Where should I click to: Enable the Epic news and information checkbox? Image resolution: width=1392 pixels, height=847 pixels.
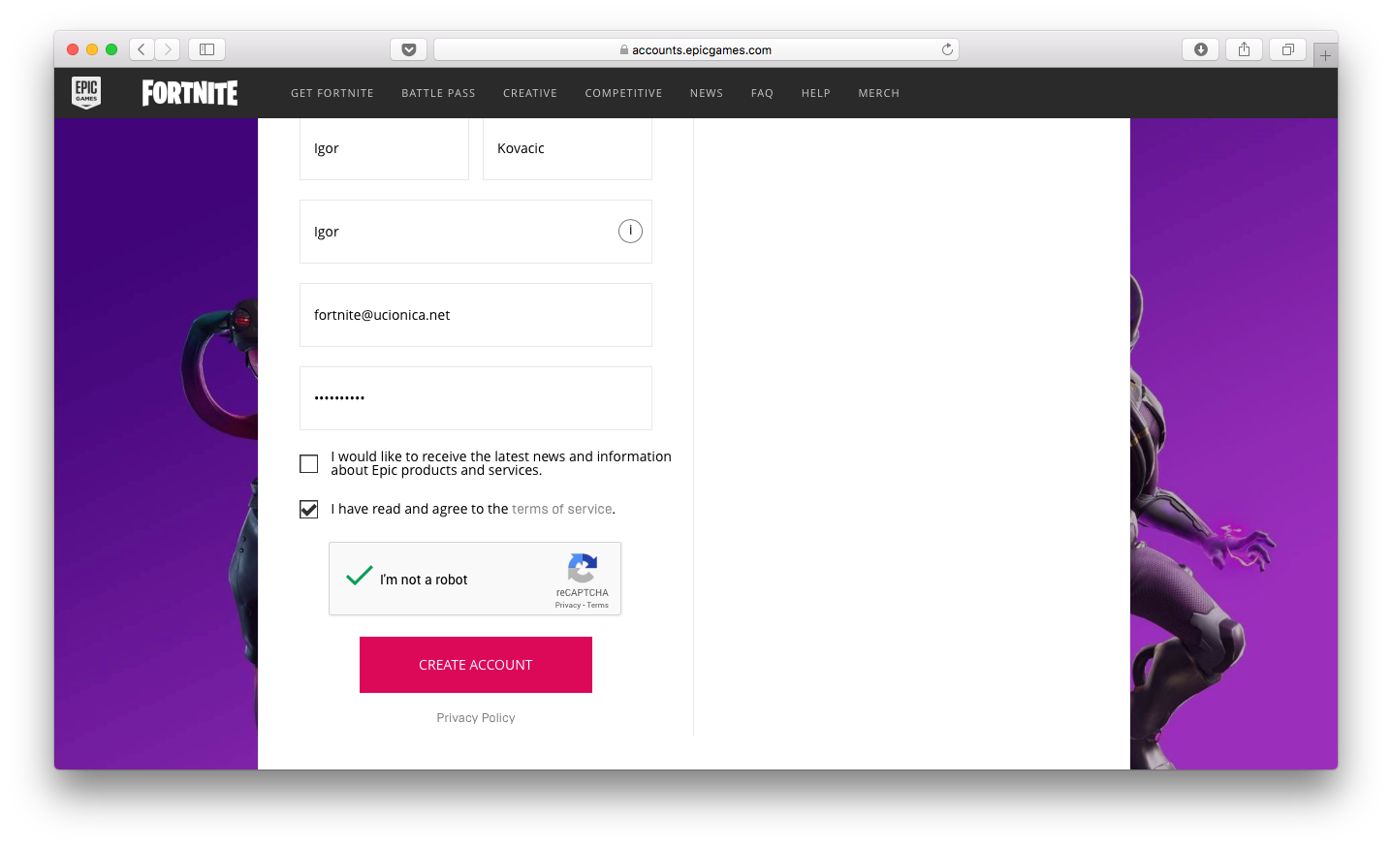(309, 464)
